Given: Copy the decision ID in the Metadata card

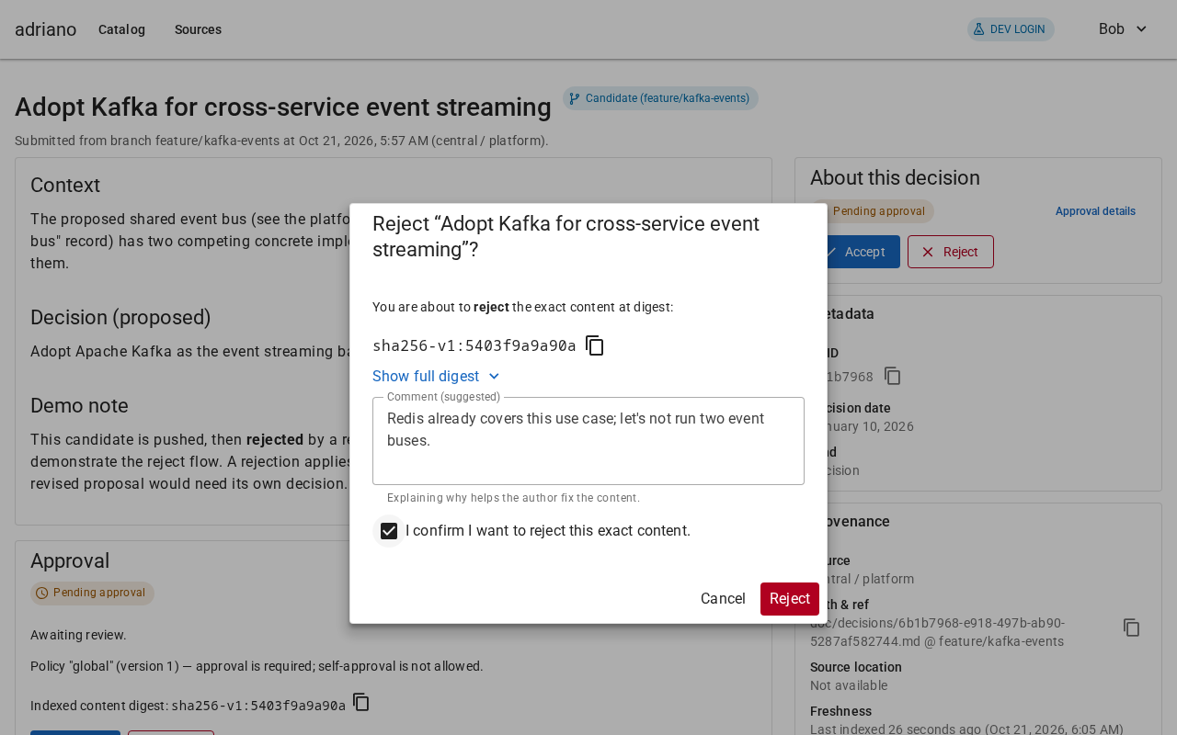Looking at the screenshot, I should (893, 376).
